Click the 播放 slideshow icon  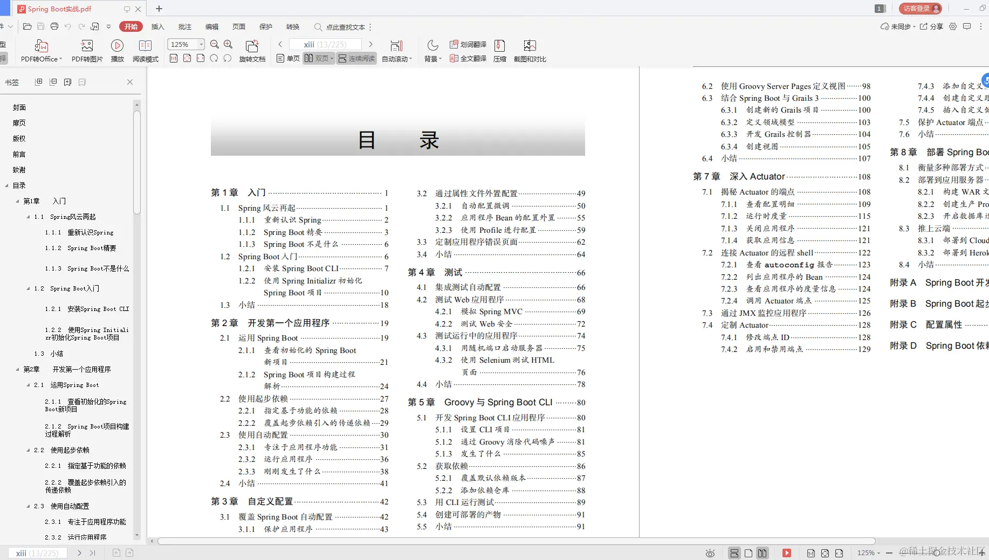click(x=117, y=50)
